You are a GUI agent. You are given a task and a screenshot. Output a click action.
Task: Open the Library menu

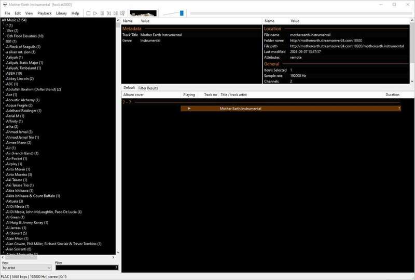(61, 13)
